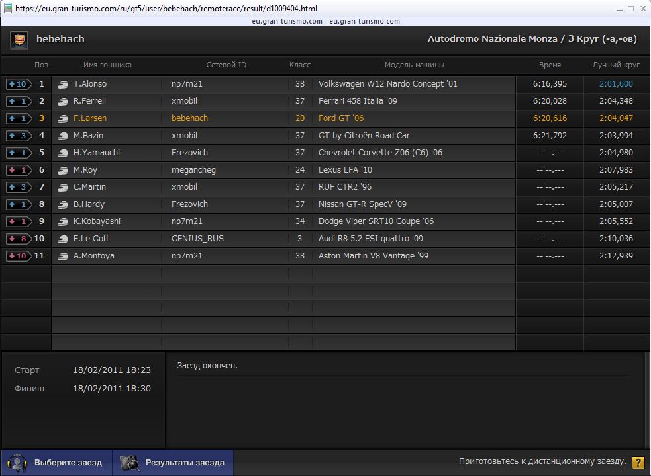Click car model GT by Citroën Road Car
Viewport: 651px width, 476px height.
click(364, 135)
